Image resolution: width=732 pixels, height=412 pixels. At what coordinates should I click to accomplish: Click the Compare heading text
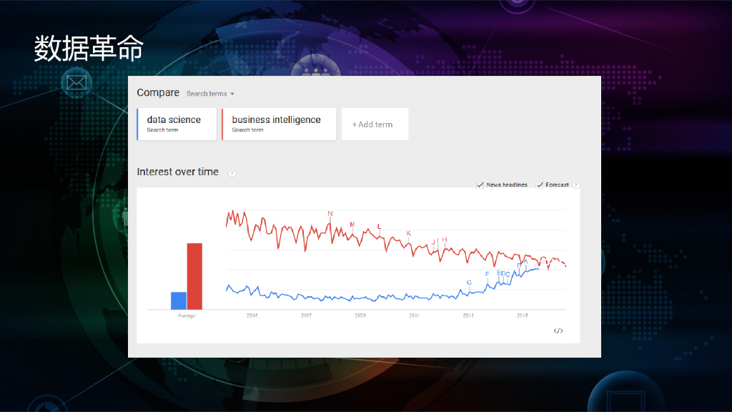158,93
